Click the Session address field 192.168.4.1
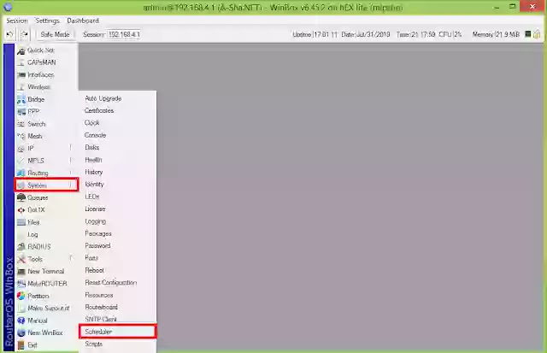Viewport: 547px width, 353px height. pyautogui.click(x=124, y=34)
